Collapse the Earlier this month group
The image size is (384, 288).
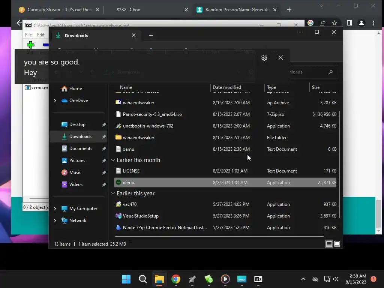(113, 160)
